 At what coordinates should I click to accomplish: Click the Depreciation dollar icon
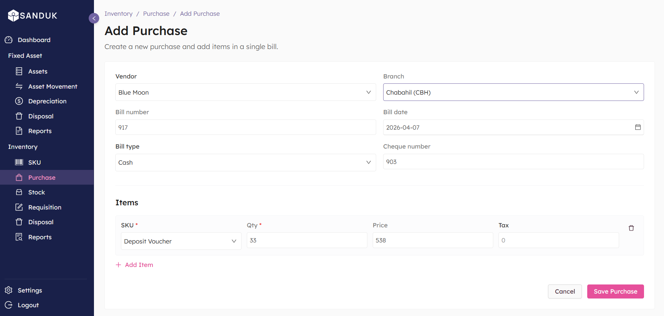(19, 101)
